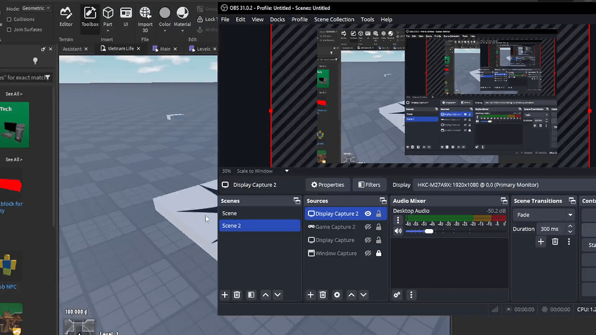Toggle lock on Game Capture 2
The image size is (596, 335).
click(378, 227)
